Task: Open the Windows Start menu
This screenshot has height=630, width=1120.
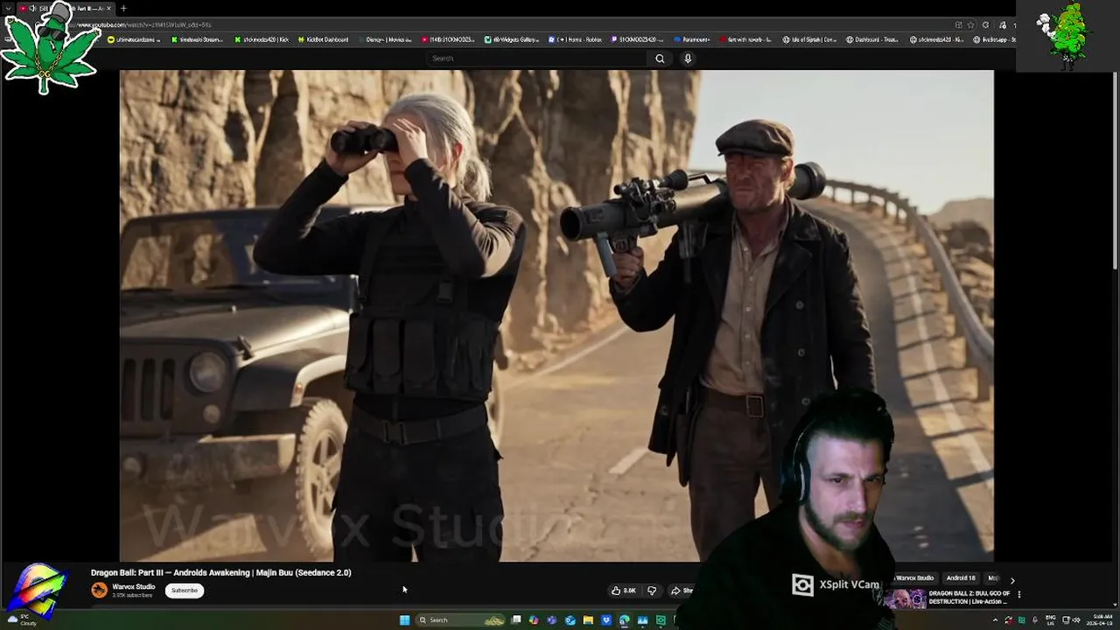Action: 405,620
